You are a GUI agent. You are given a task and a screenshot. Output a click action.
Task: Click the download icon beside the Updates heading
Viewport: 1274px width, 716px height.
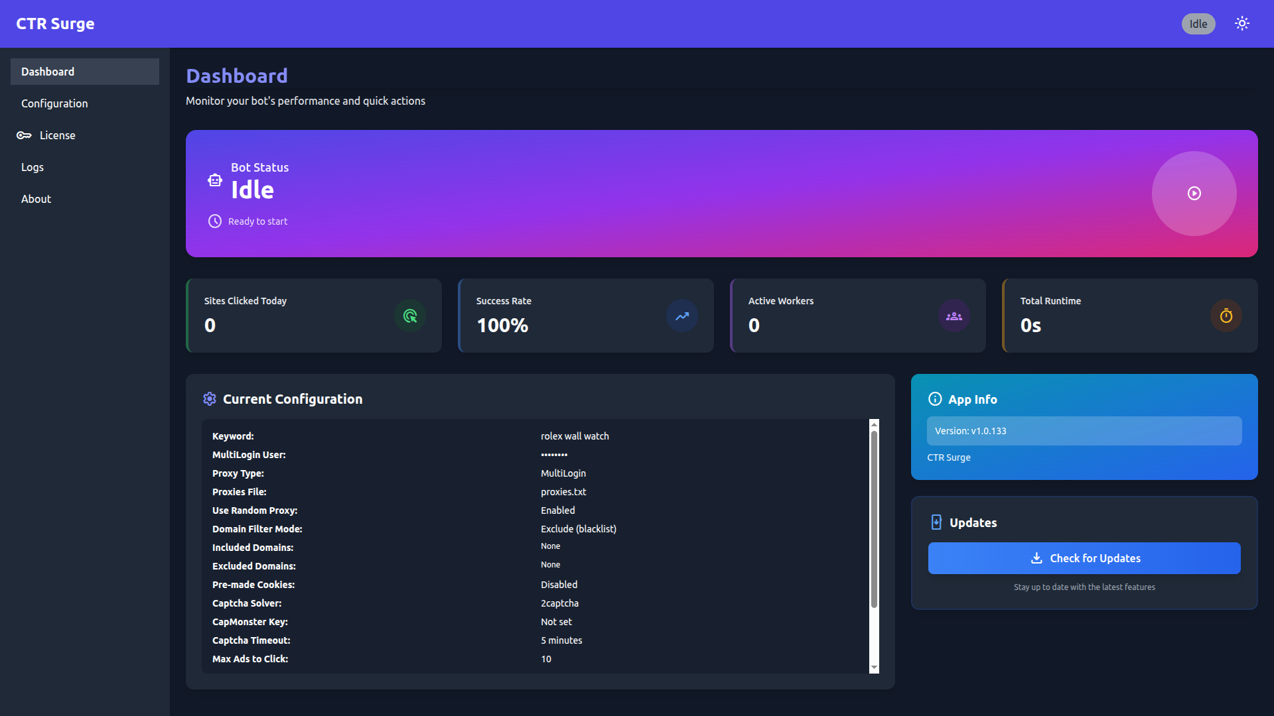coord(936,522)
